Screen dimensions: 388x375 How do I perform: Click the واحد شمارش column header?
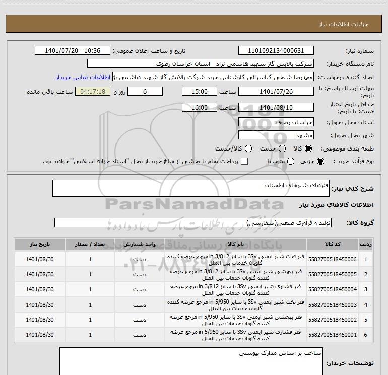point(140,245)
